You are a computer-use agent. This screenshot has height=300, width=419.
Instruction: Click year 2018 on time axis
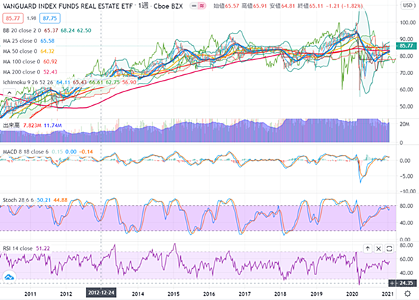coord(280,294)
